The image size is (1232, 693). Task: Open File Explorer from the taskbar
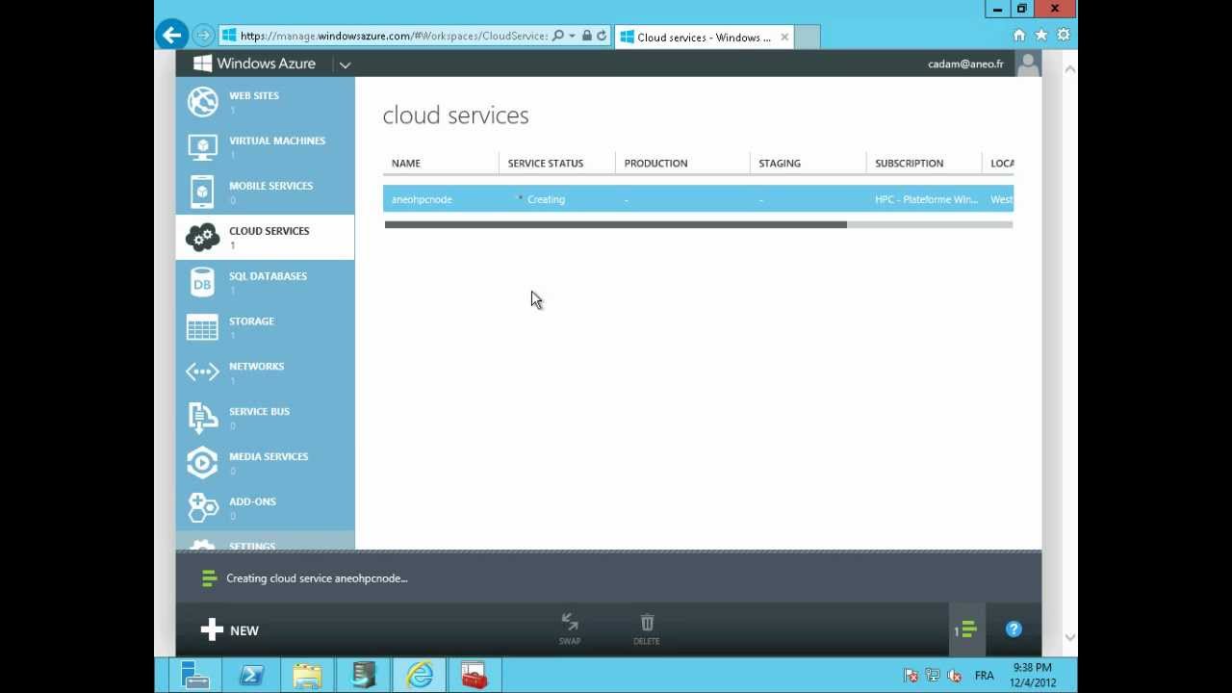307,676
